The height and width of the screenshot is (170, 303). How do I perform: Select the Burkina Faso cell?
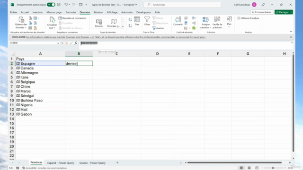click(40, 101)
